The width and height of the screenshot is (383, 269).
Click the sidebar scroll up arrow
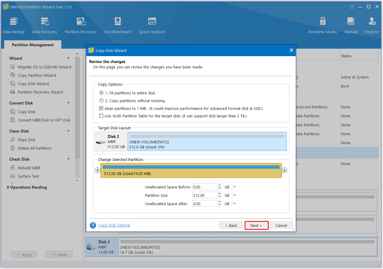[x=77, y=53]
